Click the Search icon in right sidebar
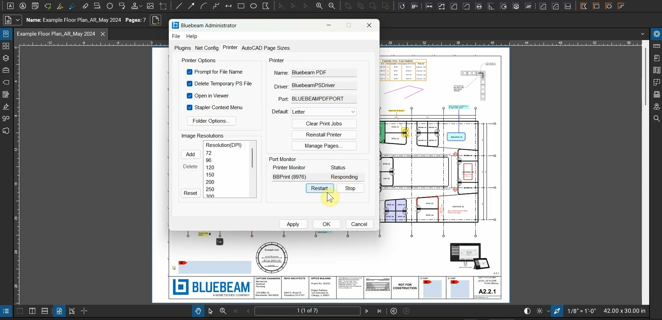This screenshot has width=662, height=320. 656,119
